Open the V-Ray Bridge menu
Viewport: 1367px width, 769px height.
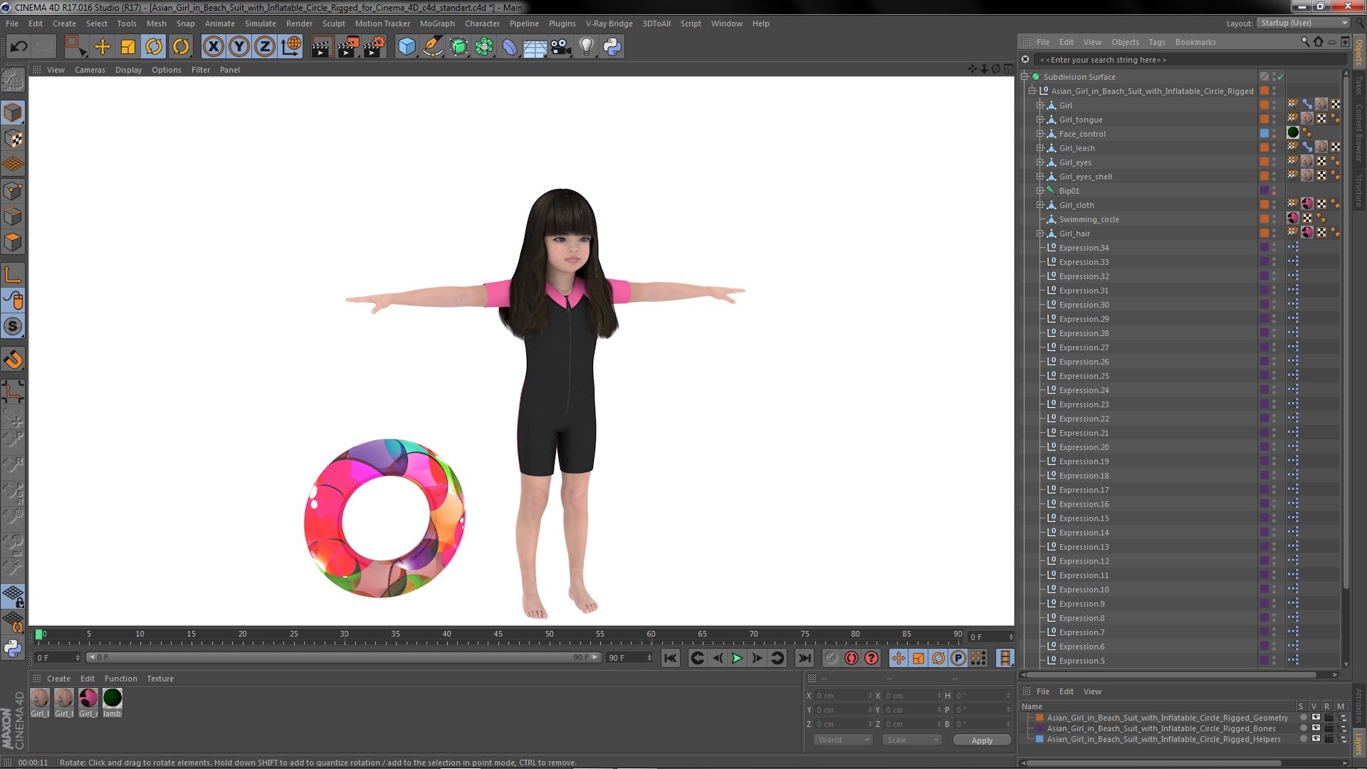click(x=609, y=23)
